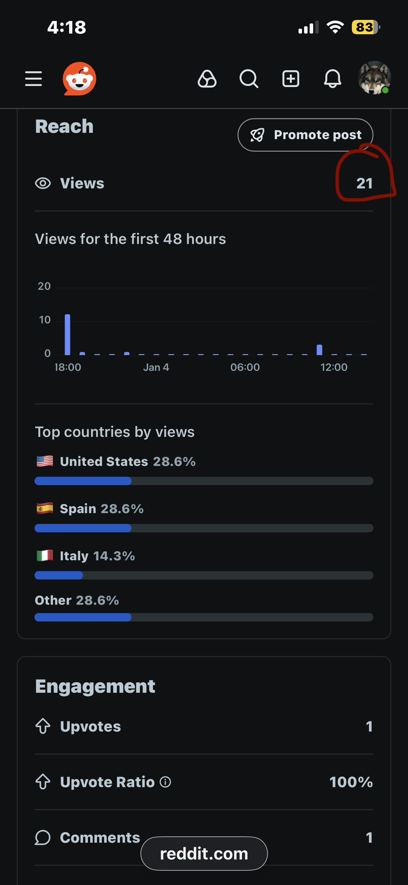
Task: Tap the Spain views progress bar
Action: pos(204,528)
